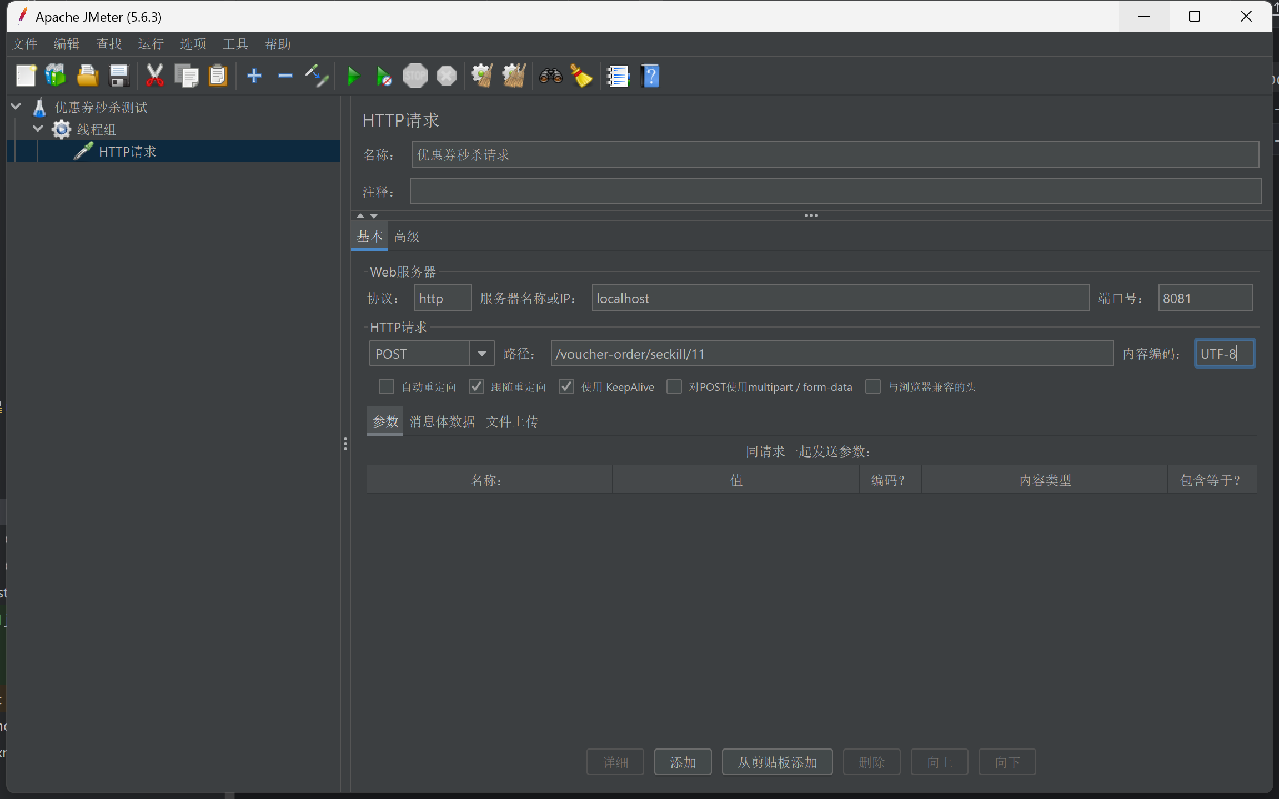Screen dimensions: 1279x799
Task: Switch to the 消息体数据 tab
Action: tap(442, 421)
